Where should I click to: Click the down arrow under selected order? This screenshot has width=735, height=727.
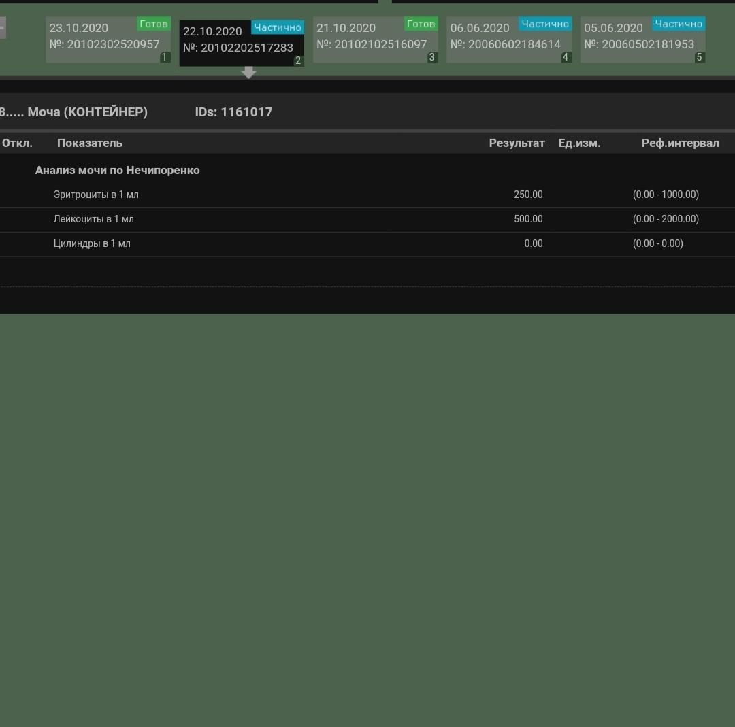248,72
